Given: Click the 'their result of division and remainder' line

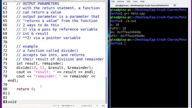Looking at the screenshot, I should [60, 59].
